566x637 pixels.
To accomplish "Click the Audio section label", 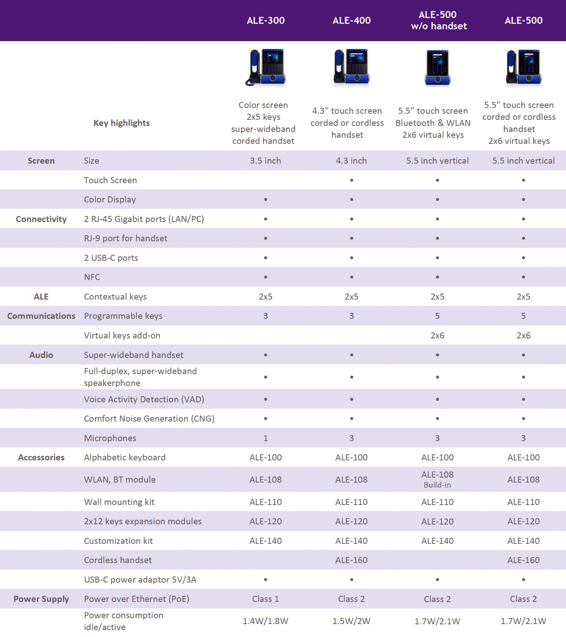I will pyautogui.click(x=41, y=355).
